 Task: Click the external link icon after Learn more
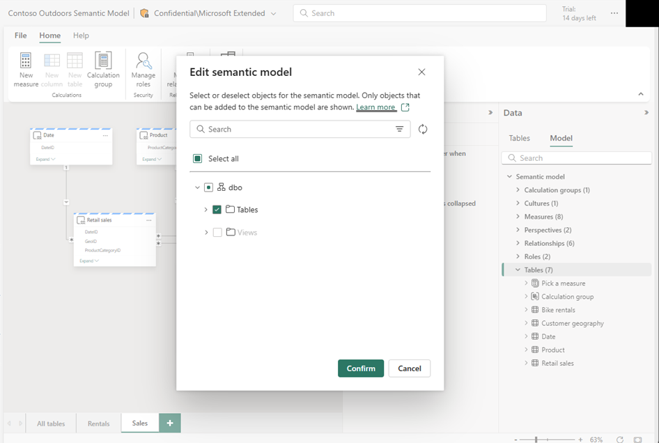coord(405,107)
